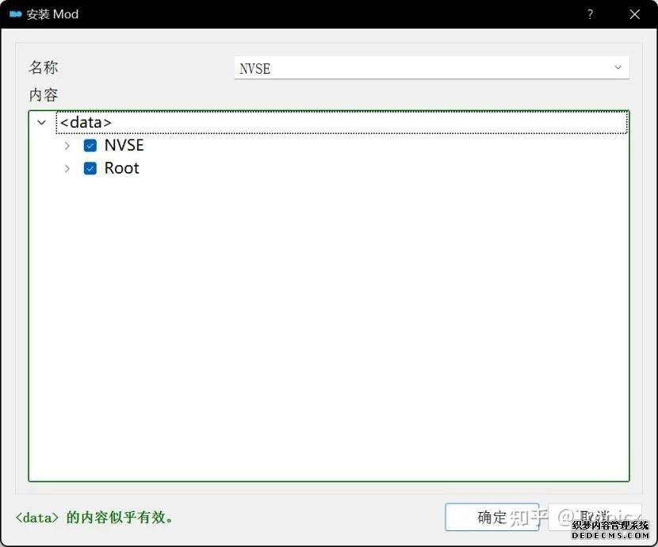Click the 名称 field label

point(44,68)
